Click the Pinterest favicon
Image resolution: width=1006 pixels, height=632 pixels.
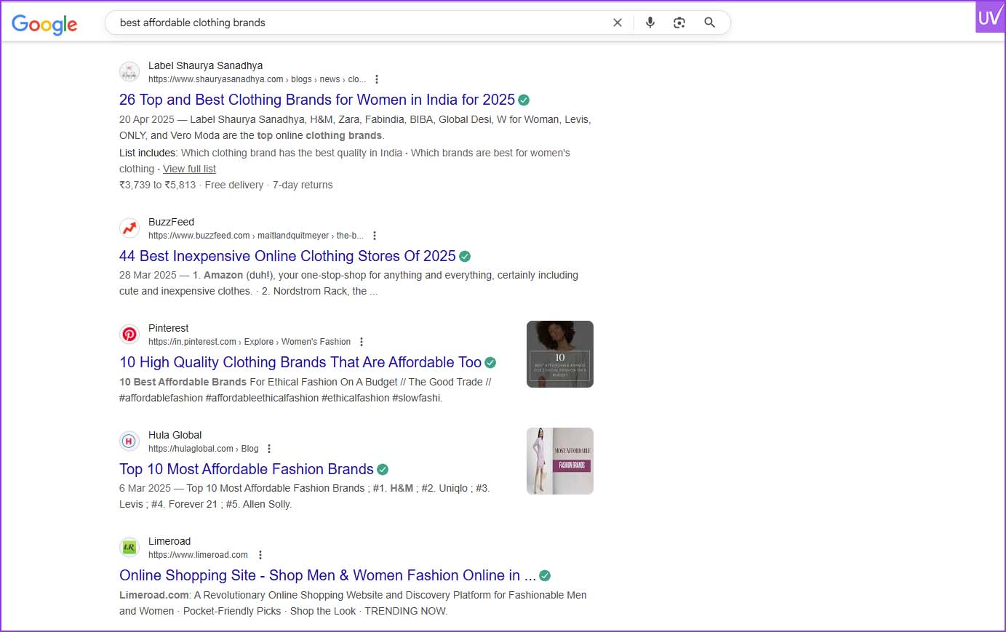pos(129,335)
